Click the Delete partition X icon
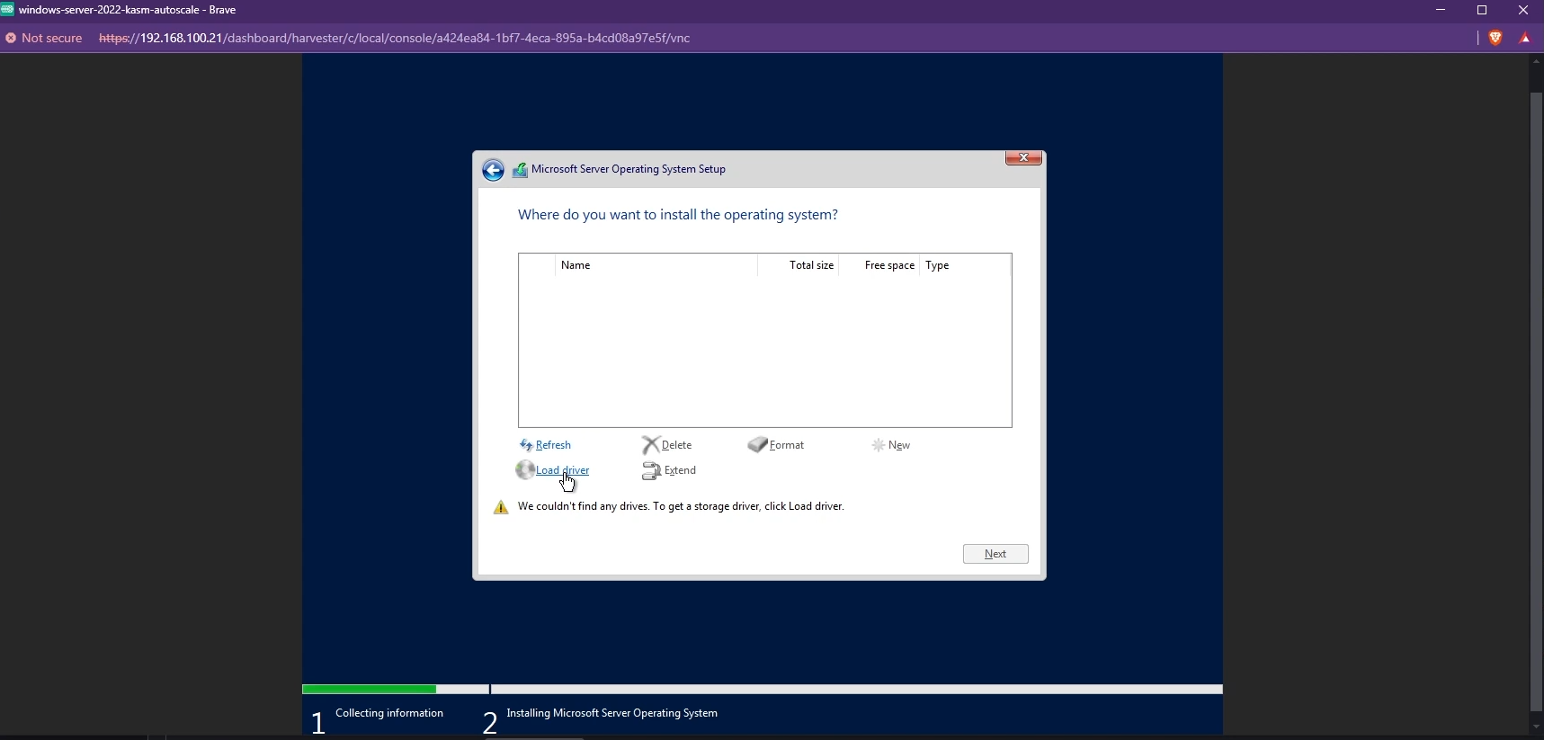This screenshot has width=1544, height=740. click(x=650, y=445)
